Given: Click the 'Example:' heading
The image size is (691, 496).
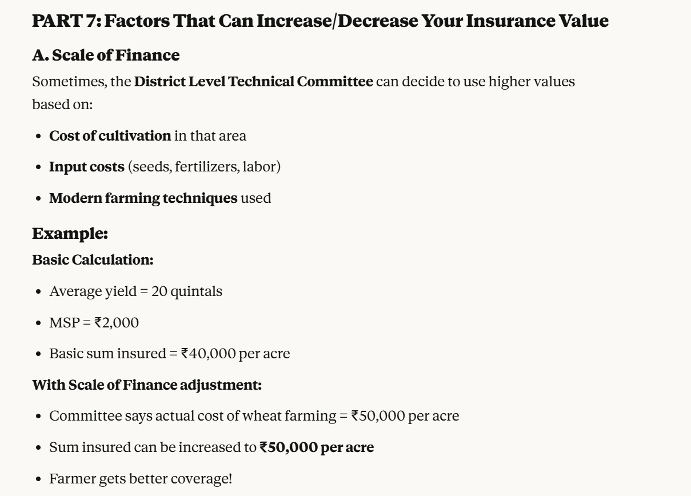Looking at the screenshot, I should pos(70,234).
